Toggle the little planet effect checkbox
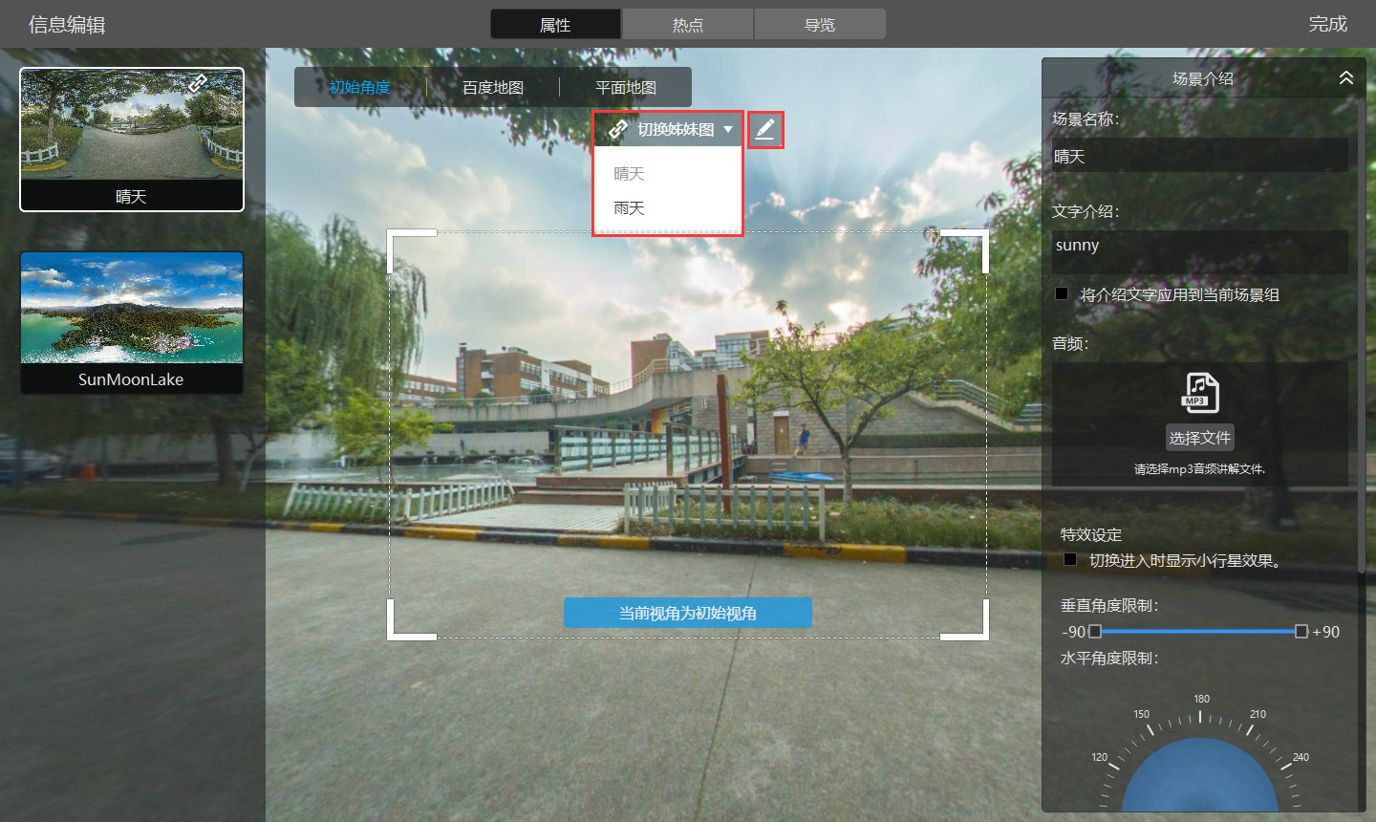The image size is (1376, 822). coord(1070,560)
